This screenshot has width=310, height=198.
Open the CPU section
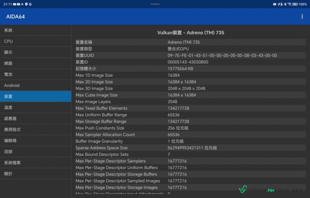click(x=35, y=41)
